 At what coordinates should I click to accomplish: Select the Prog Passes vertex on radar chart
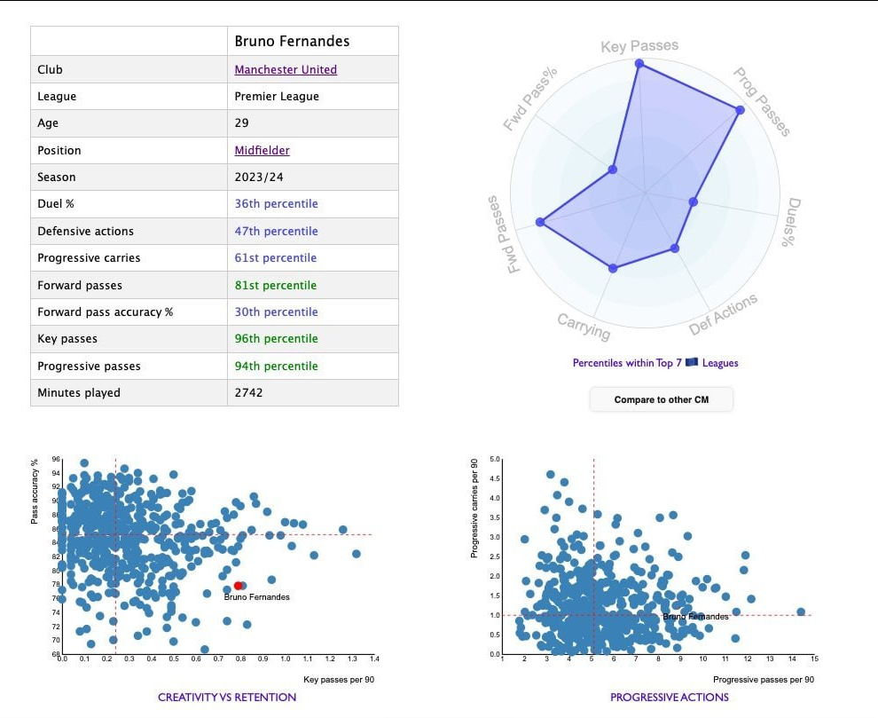pos(739,110)
